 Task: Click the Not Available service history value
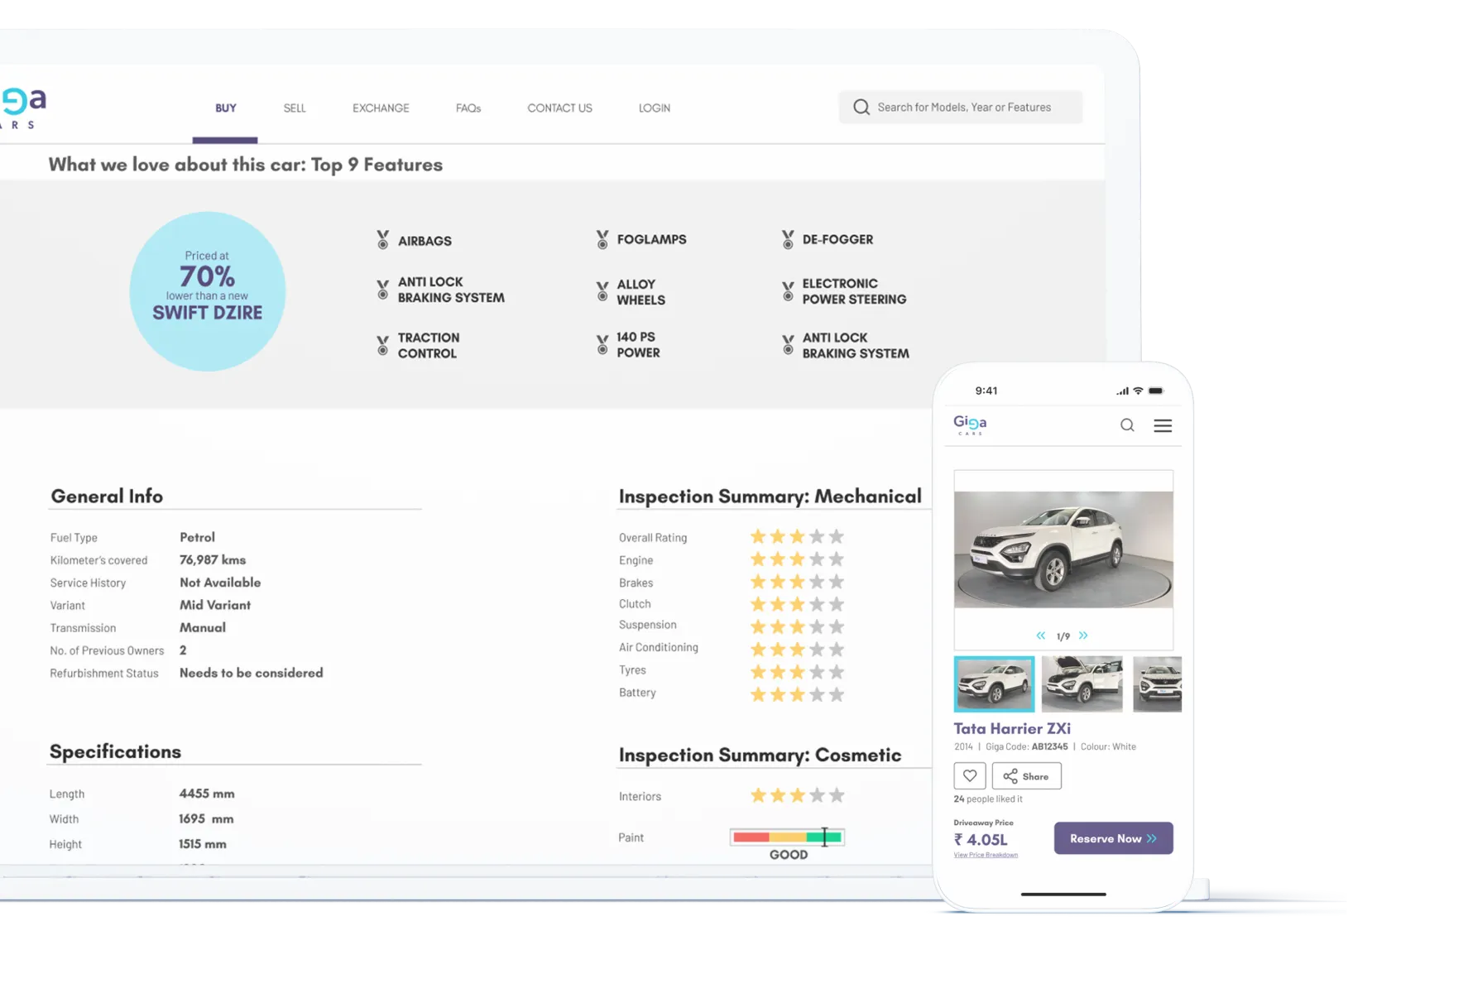pyautogui.click(x=220, y=583)
